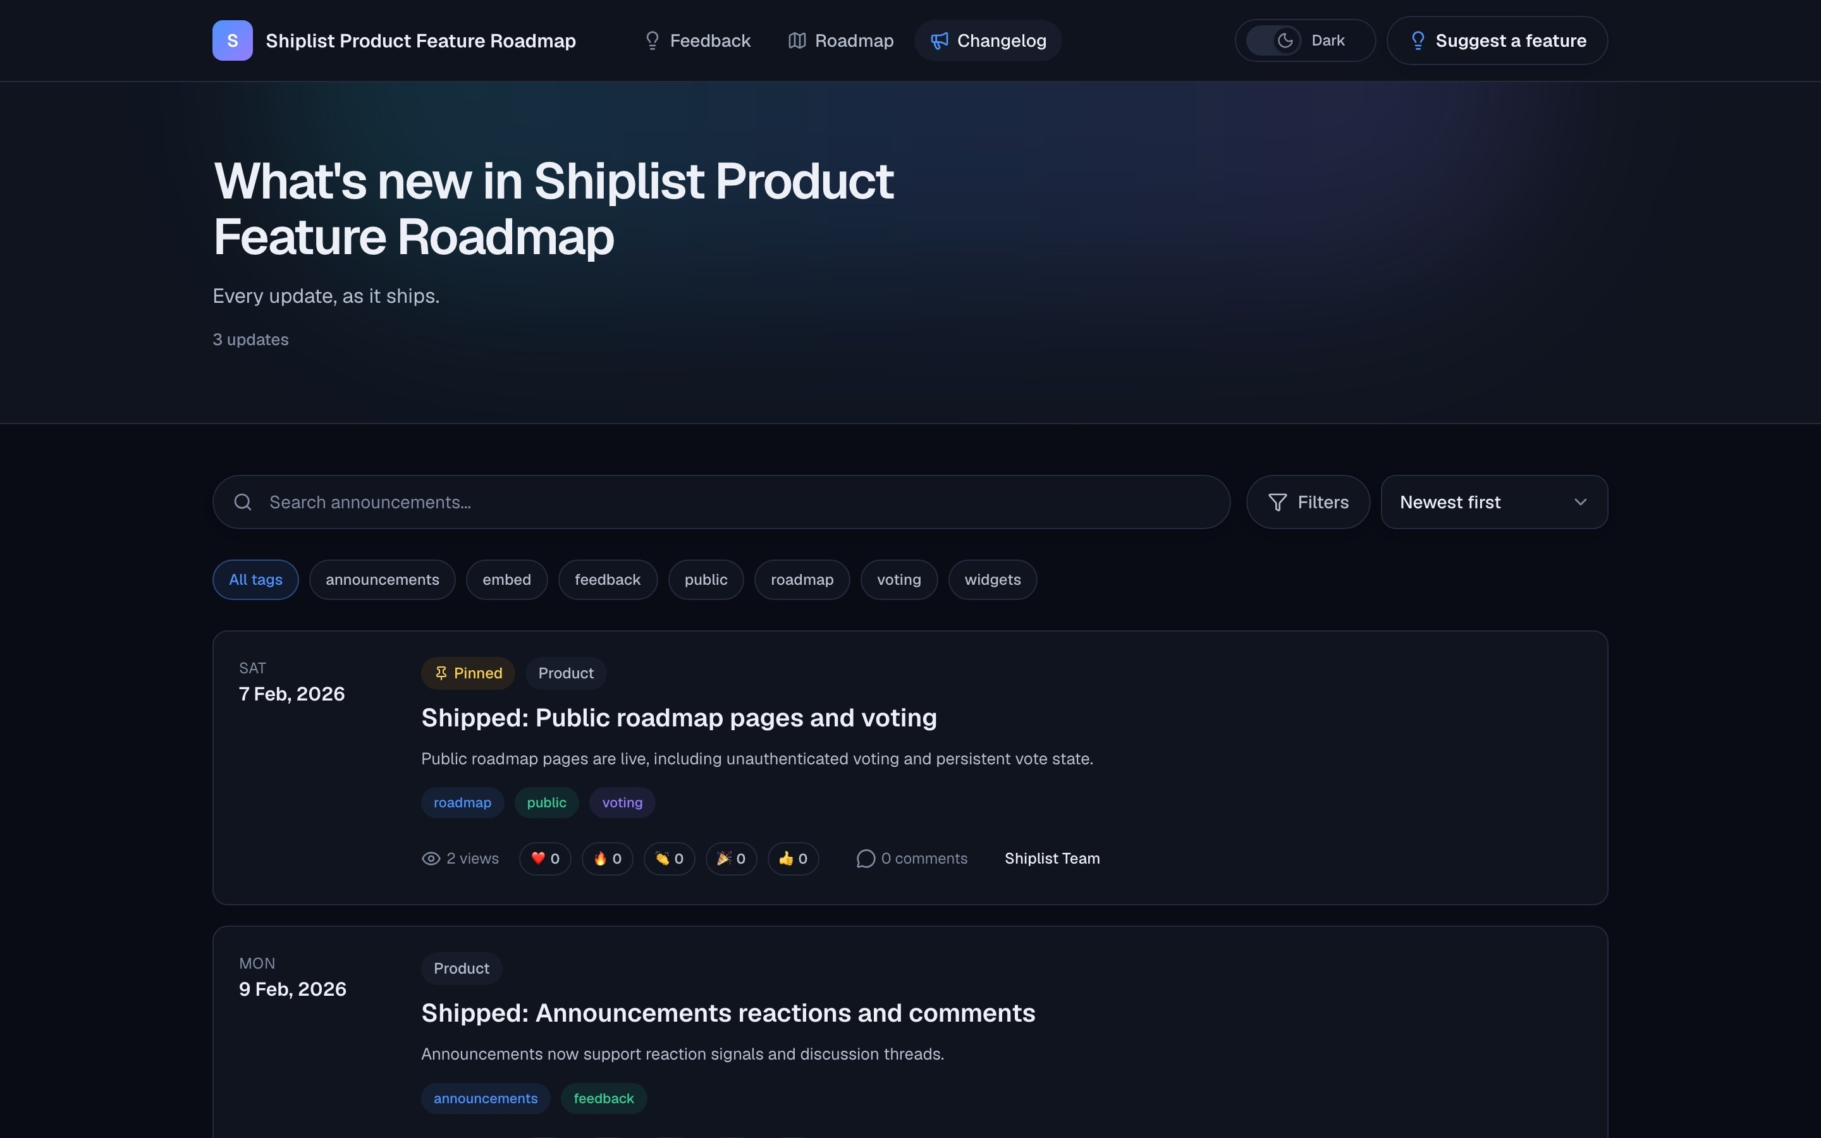Image resolution: width=1821 pixels, height=1138 pixels.
Task: Click the green feedback tag under second post
Action: [x=603, y=1099]
